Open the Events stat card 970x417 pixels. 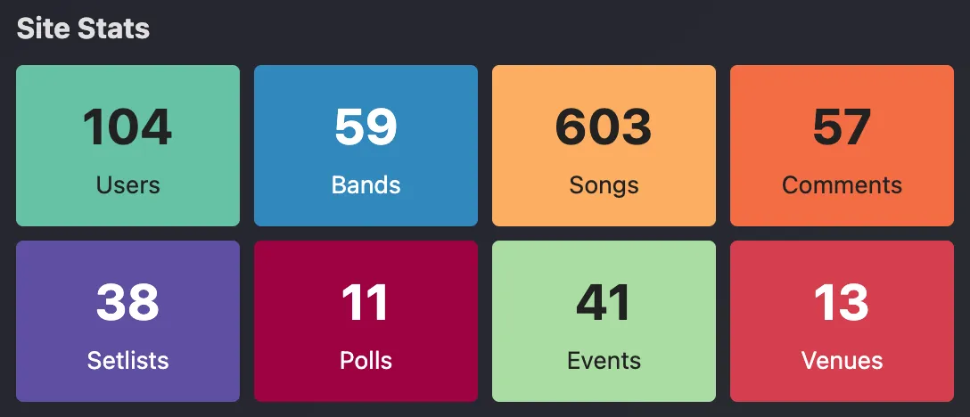pyautogui.click(x=604, y=321)
